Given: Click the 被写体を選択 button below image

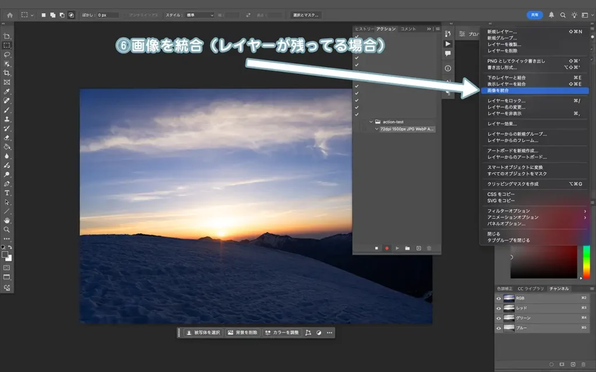Looking at the screenshot, I should pyautogui.click(x=204, y=332).
